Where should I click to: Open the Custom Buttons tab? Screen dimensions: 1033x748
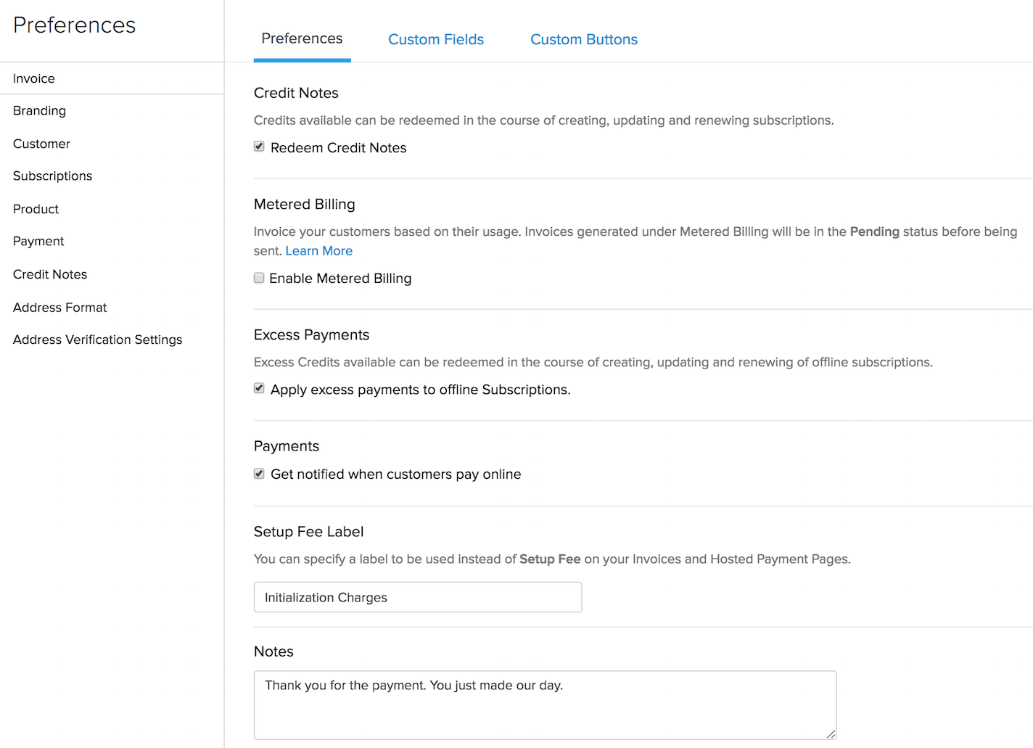click(x=583, y=39)
